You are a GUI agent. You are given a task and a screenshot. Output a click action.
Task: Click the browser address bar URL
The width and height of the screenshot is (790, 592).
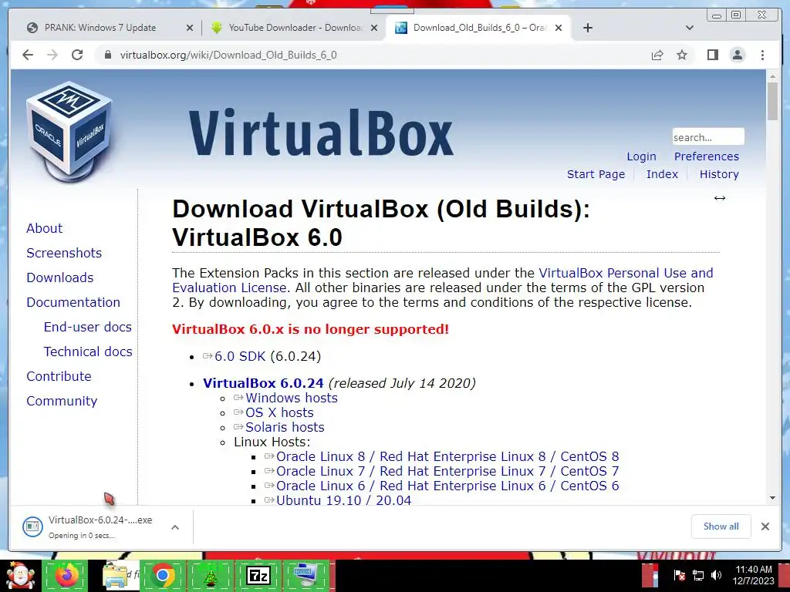[x=228, y=55]
